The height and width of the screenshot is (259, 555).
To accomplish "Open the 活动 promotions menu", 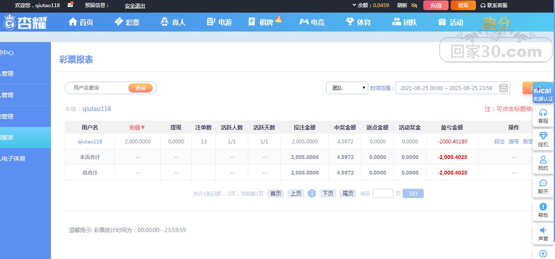I will 451,22.
